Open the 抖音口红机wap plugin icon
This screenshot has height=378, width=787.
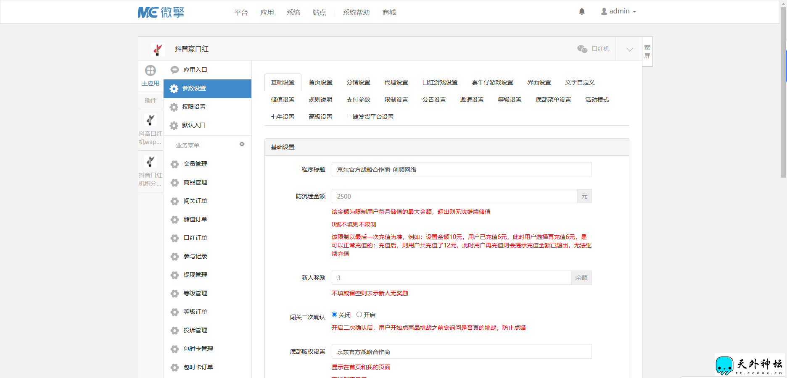(x=151, y=120)
